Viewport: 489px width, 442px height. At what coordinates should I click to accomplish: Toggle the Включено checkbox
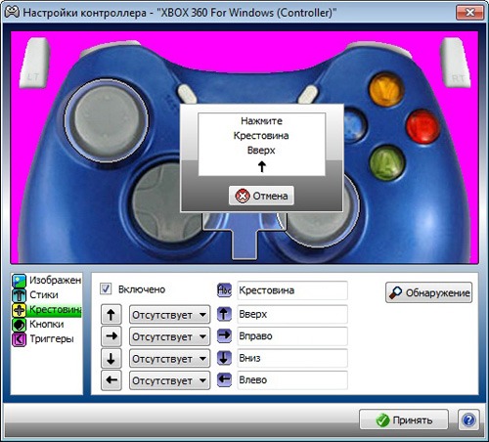[x=106, y=289]
